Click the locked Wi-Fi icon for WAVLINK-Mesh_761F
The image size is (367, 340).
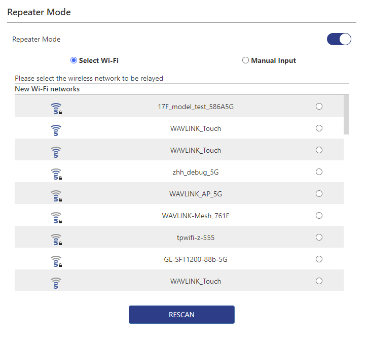click(56, 217)
